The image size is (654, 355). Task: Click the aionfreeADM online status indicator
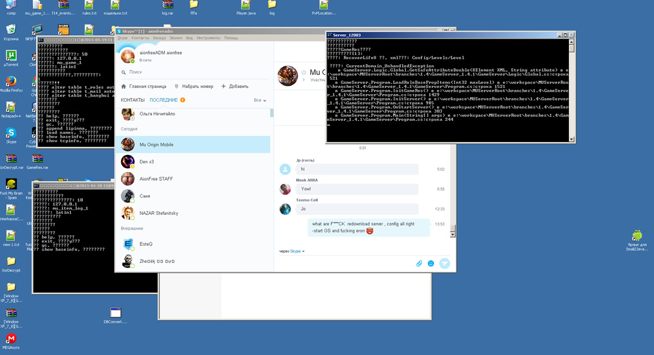(133, 60)
